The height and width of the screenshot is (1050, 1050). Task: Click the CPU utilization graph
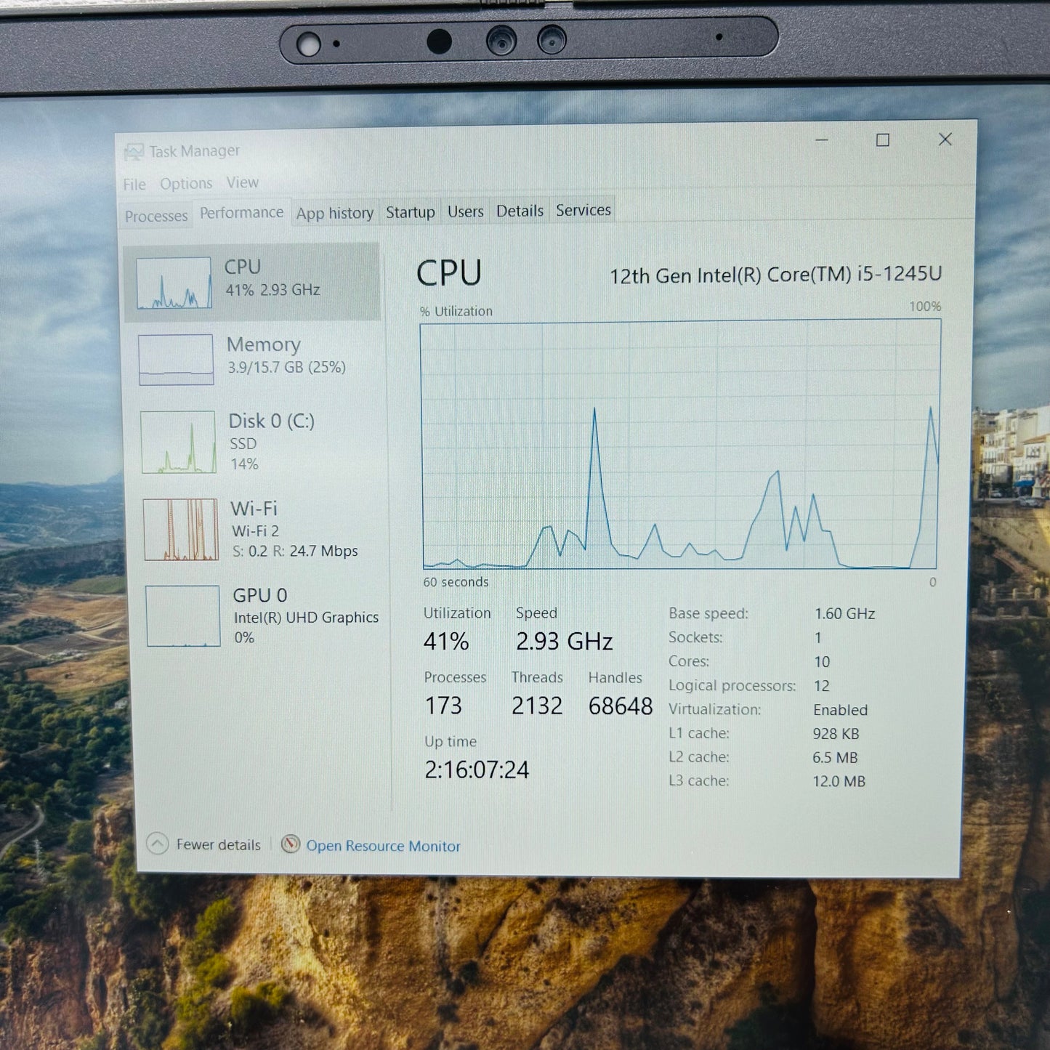click(x=680, y=445)
